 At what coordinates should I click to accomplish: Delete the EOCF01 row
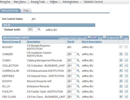(x=126, y=81)
